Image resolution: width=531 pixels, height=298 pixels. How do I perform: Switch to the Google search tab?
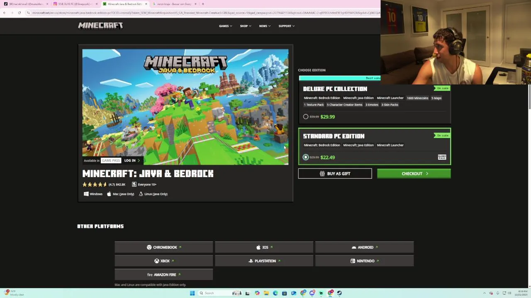[x=173, y=4]
